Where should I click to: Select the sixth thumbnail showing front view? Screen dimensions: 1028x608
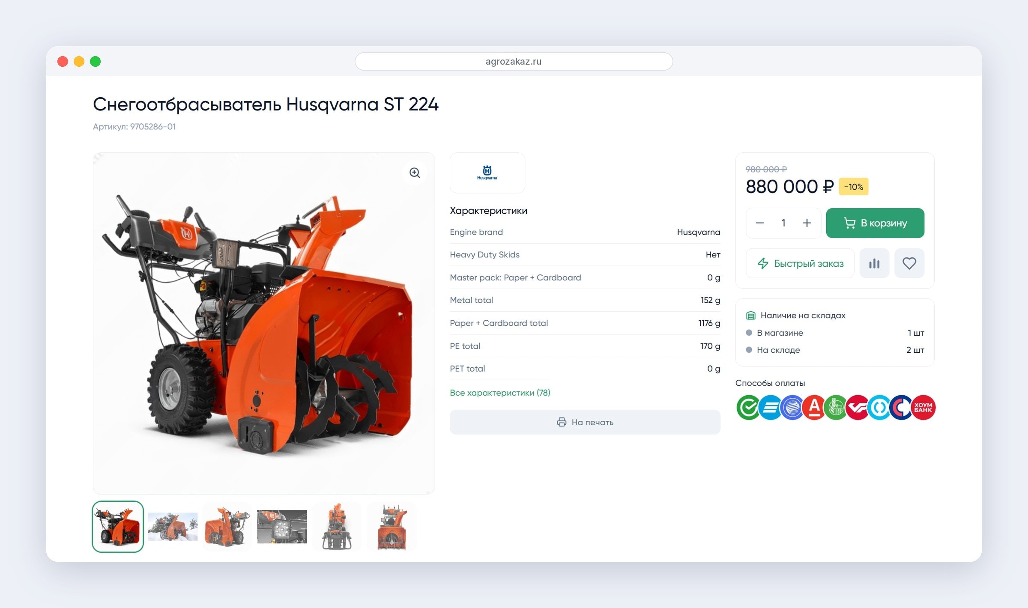point(391,527)
